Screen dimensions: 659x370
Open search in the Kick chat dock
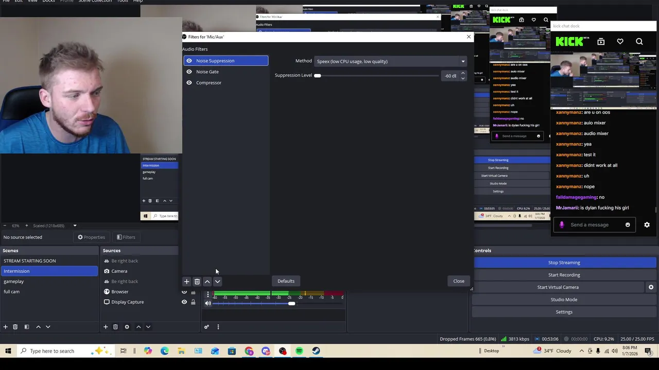point(639,42)
